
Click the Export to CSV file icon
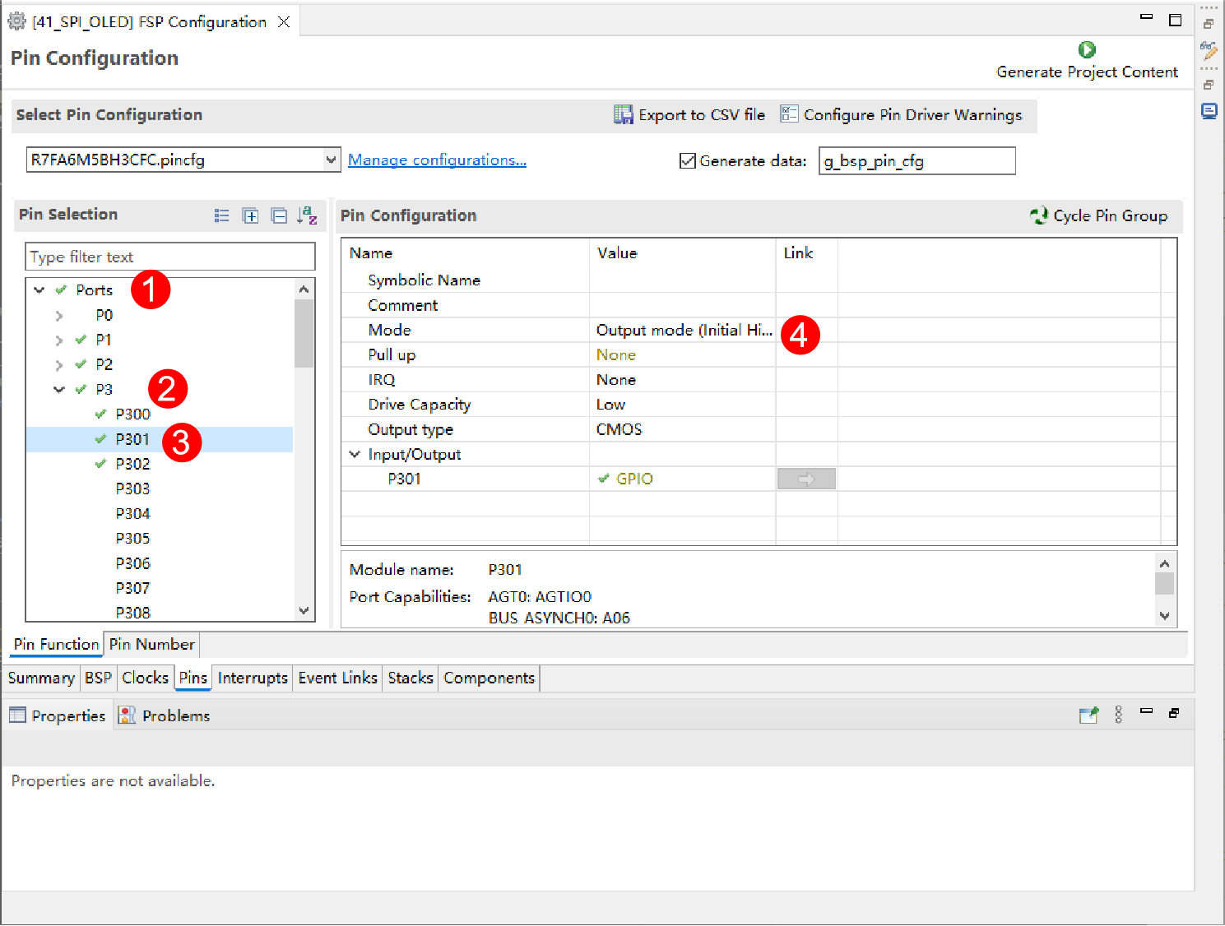point(624,114)
